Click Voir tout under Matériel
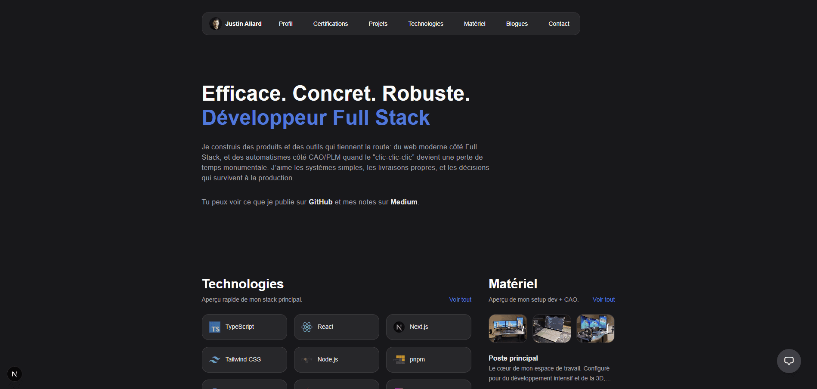This screenshot has width=817, height=389. [x=603, y=299]
